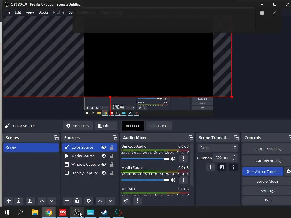Add a new source with plus icon
Screen dimensions: 291x218
pyautogui.click(x=67, y=201)
